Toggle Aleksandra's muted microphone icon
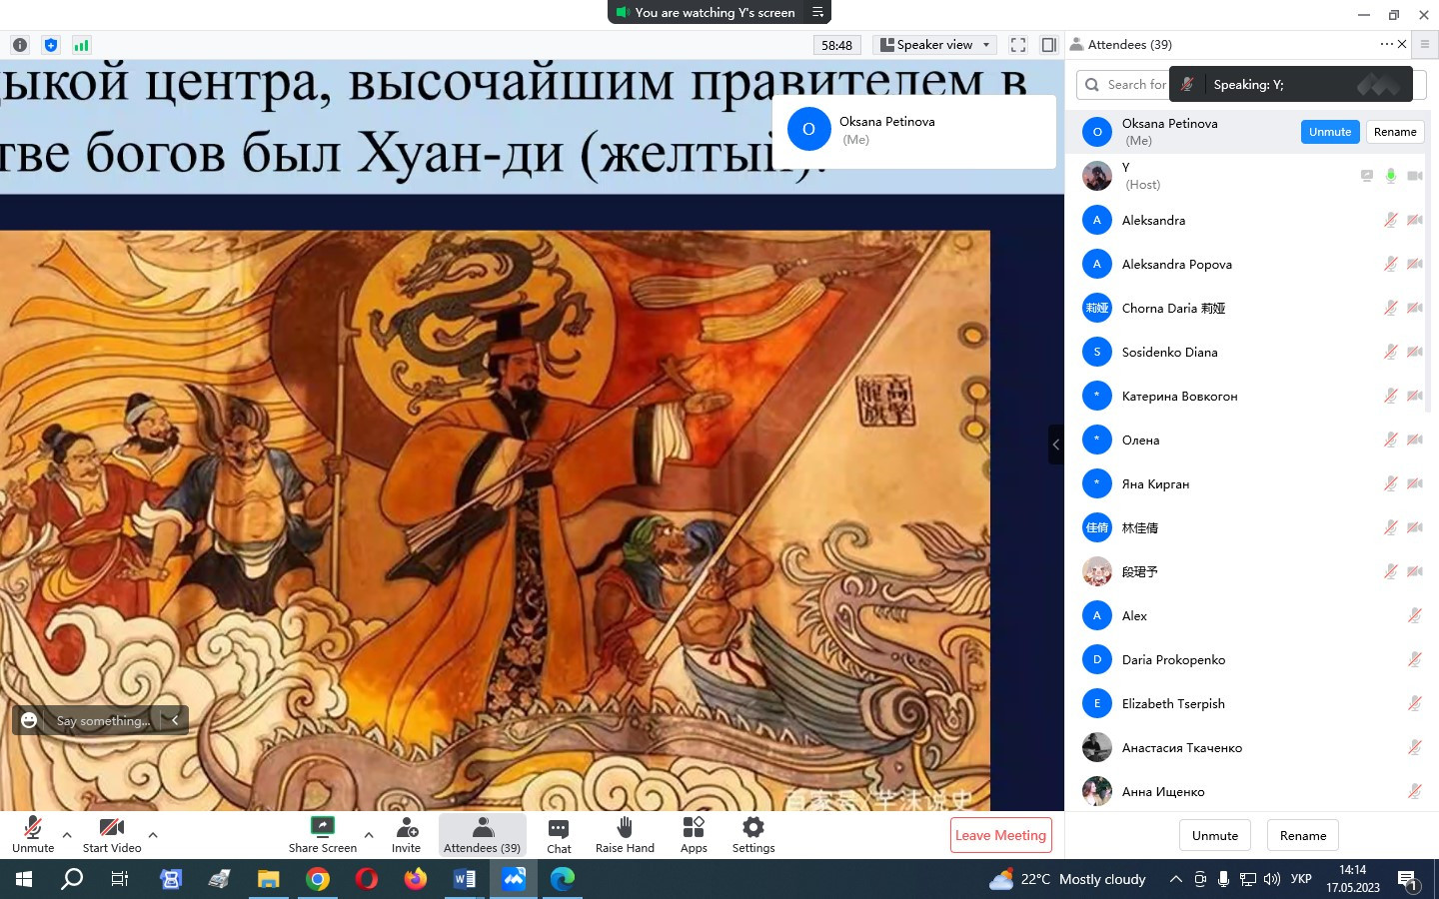Screen dimensions: 1439x899 pos(1390,220)
